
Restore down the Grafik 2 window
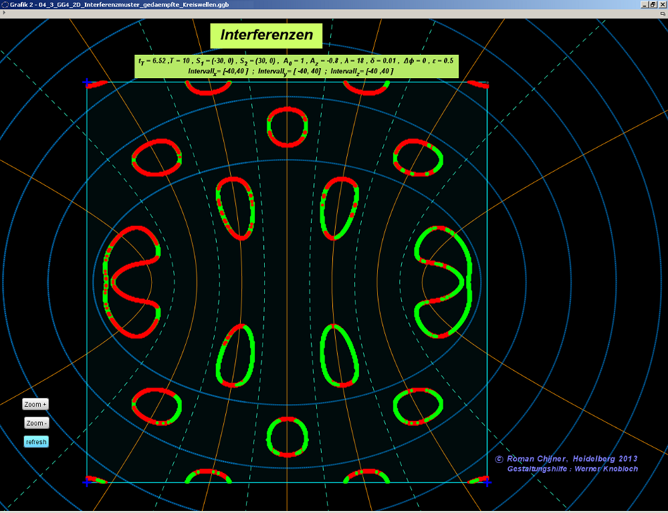[x=653, y=5]
